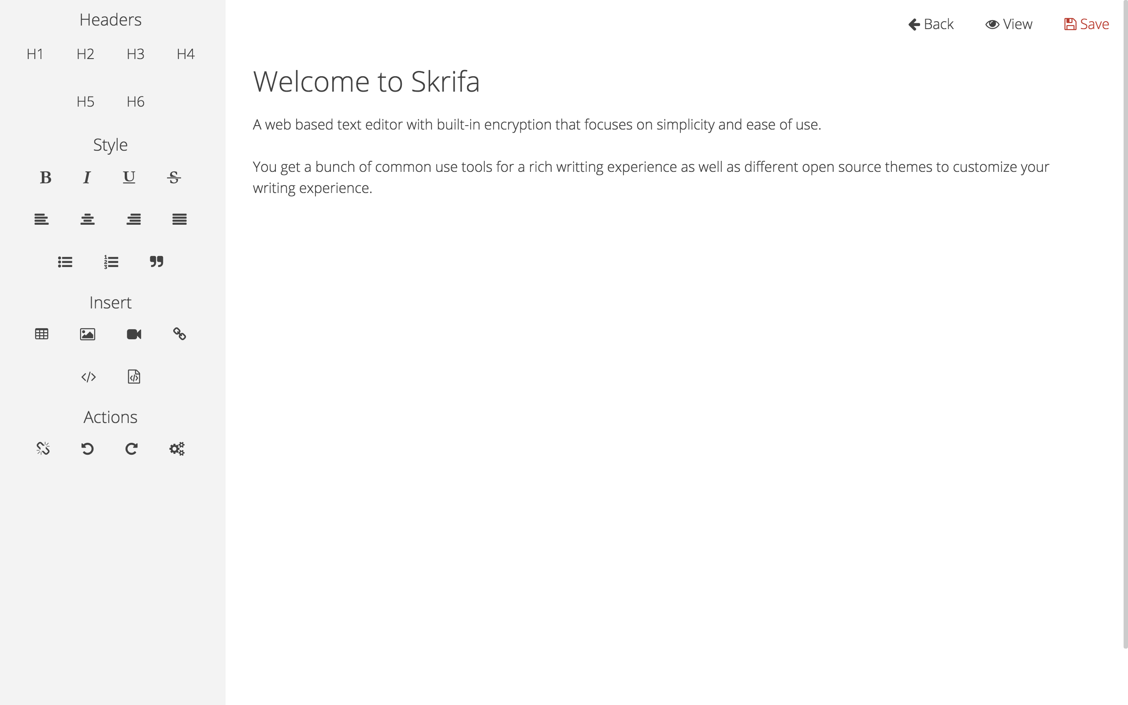Redo the last edit
Image resolution: width=1128 pixels, height=705 pixels.
click(x=131, y=449)
